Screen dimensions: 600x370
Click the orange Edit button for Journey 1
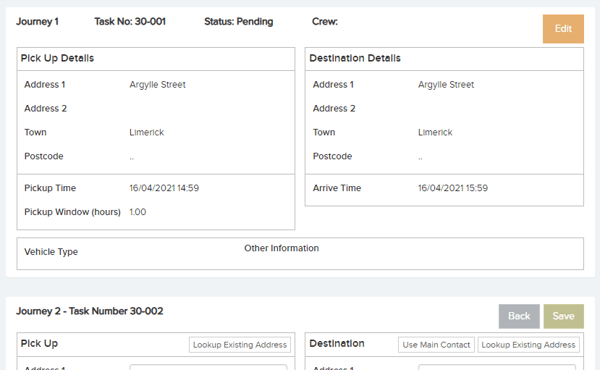point(563,29)
